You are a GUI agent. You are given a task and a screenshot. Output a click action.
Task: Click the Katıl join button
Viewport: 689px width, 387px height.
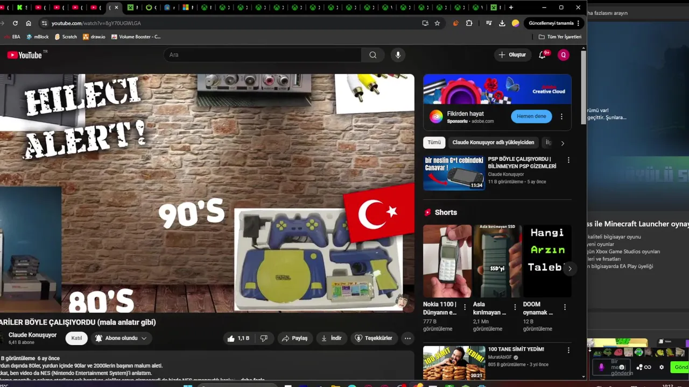point(77,338)
